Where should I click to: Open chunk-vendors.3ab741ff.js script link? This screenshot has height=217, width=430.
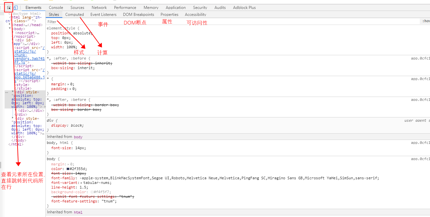click(29, 55)
